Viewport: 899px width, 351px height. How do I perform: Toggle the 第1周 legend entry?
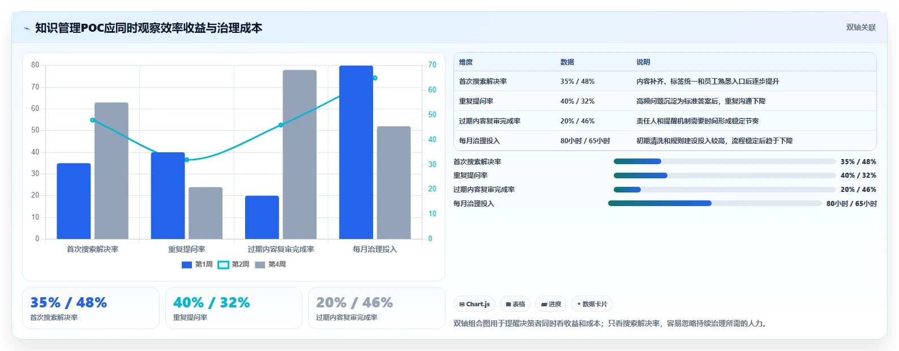(x=197, y=264)
